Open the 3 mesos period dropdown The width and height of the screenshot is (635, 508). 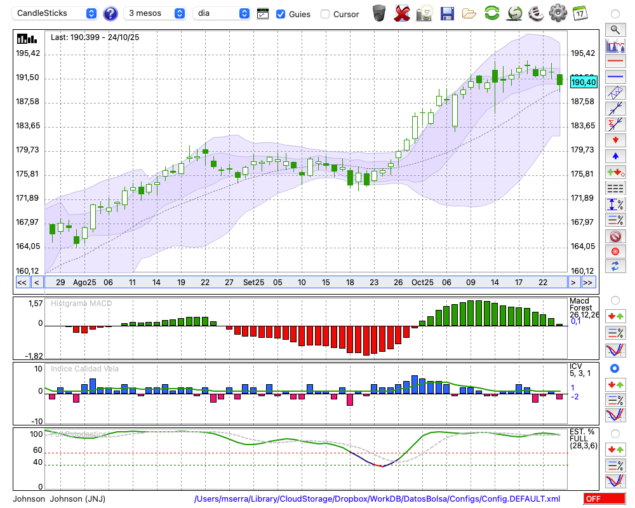point(155,13)
